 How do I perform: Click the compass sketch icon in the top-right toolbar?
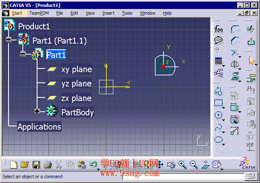pos(251,29)
